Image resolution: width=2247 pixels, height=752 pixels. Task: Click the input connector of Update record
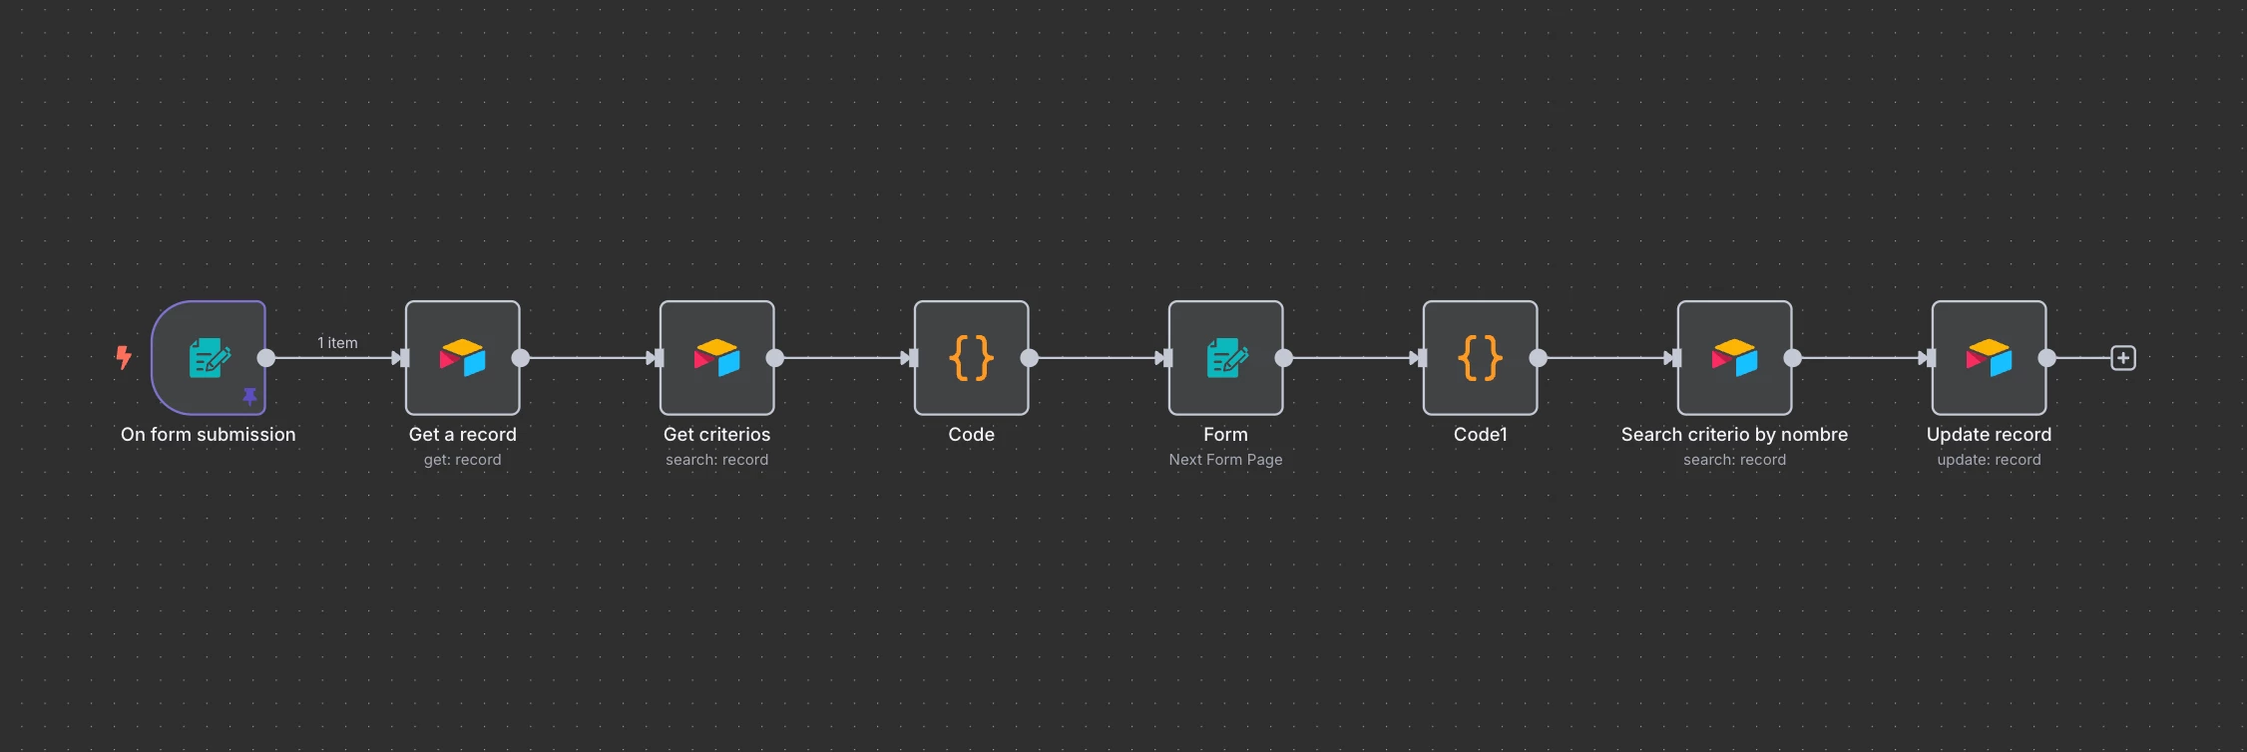(1931, 358)
